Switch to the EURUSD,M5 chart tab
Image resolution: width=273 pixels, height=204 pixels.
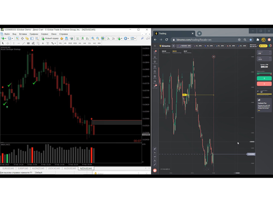8,168
